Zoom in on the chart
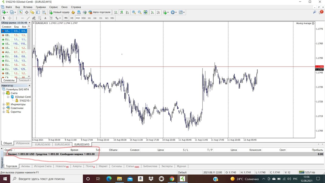Viewport: 325px width, 183px height. pyautogui.click(x=134, y=12)
